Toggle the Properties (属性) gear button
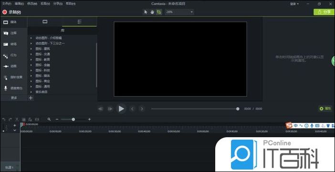335x172 pixels. coord(325,109)
